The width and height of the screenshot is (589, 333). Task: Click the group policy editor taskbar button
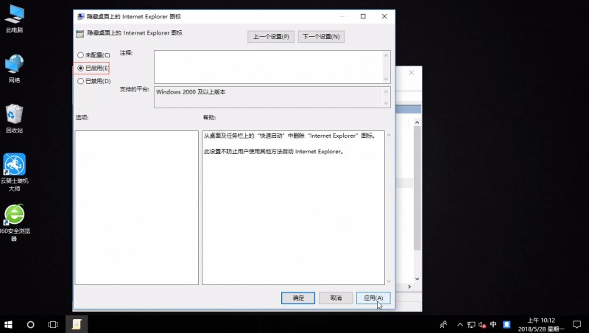[77, 324]
